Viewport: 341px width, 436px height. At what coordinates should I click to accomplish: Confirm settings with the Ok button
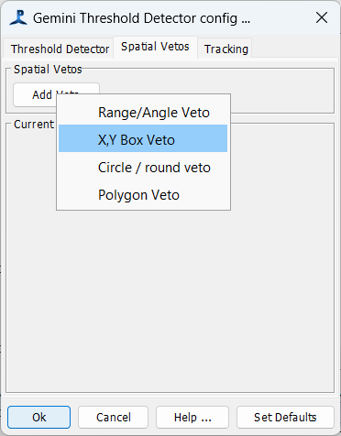point(39,417)
